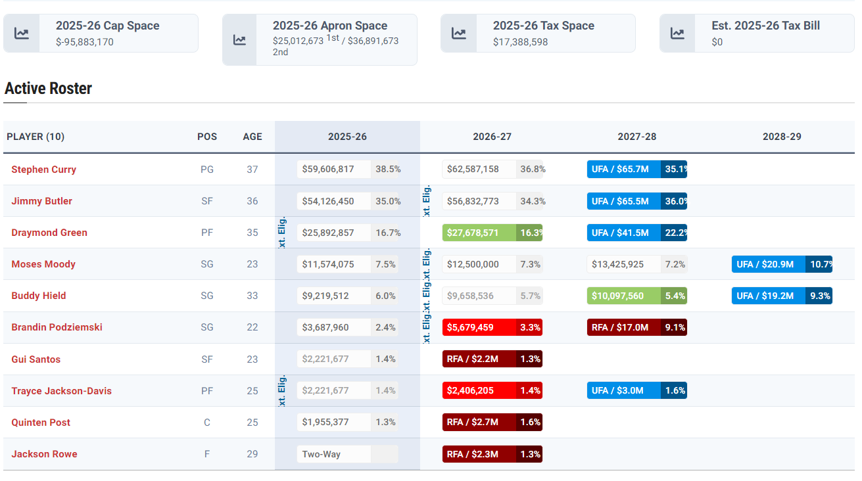Click Jackson Rowe's Two-Way contract cell
The width and height of the screenshot is (862, 481).
pos(334,454)
